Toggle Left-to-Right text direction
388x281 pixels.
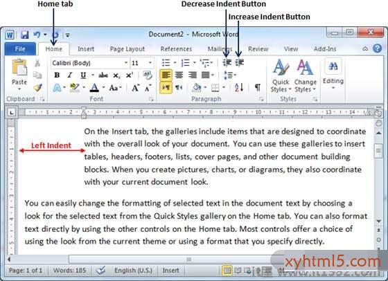pos(166,87)
